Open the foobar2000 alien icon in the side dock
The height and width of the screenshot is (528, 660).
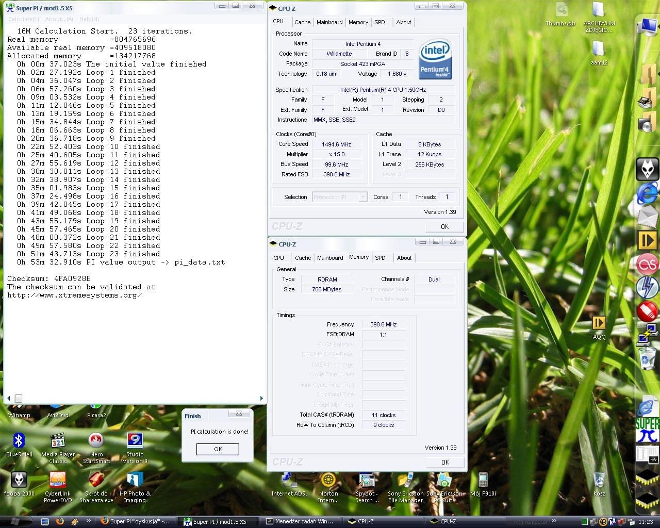pyautogui.click(x=647, y=169)
